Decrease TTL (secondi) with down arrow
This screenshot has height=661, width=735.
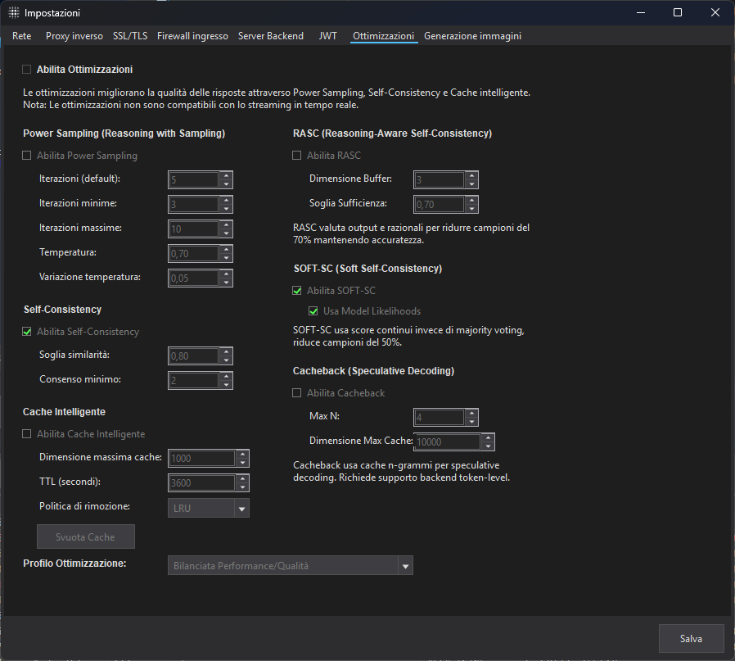243,487
